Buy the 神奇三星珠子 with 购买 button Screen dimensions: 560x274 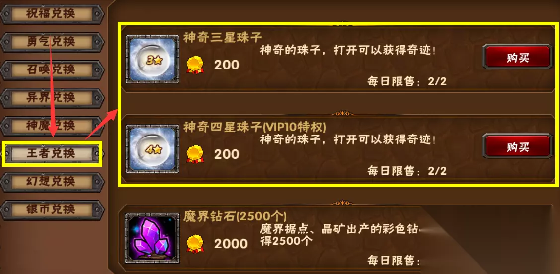(x=517, y=57)
